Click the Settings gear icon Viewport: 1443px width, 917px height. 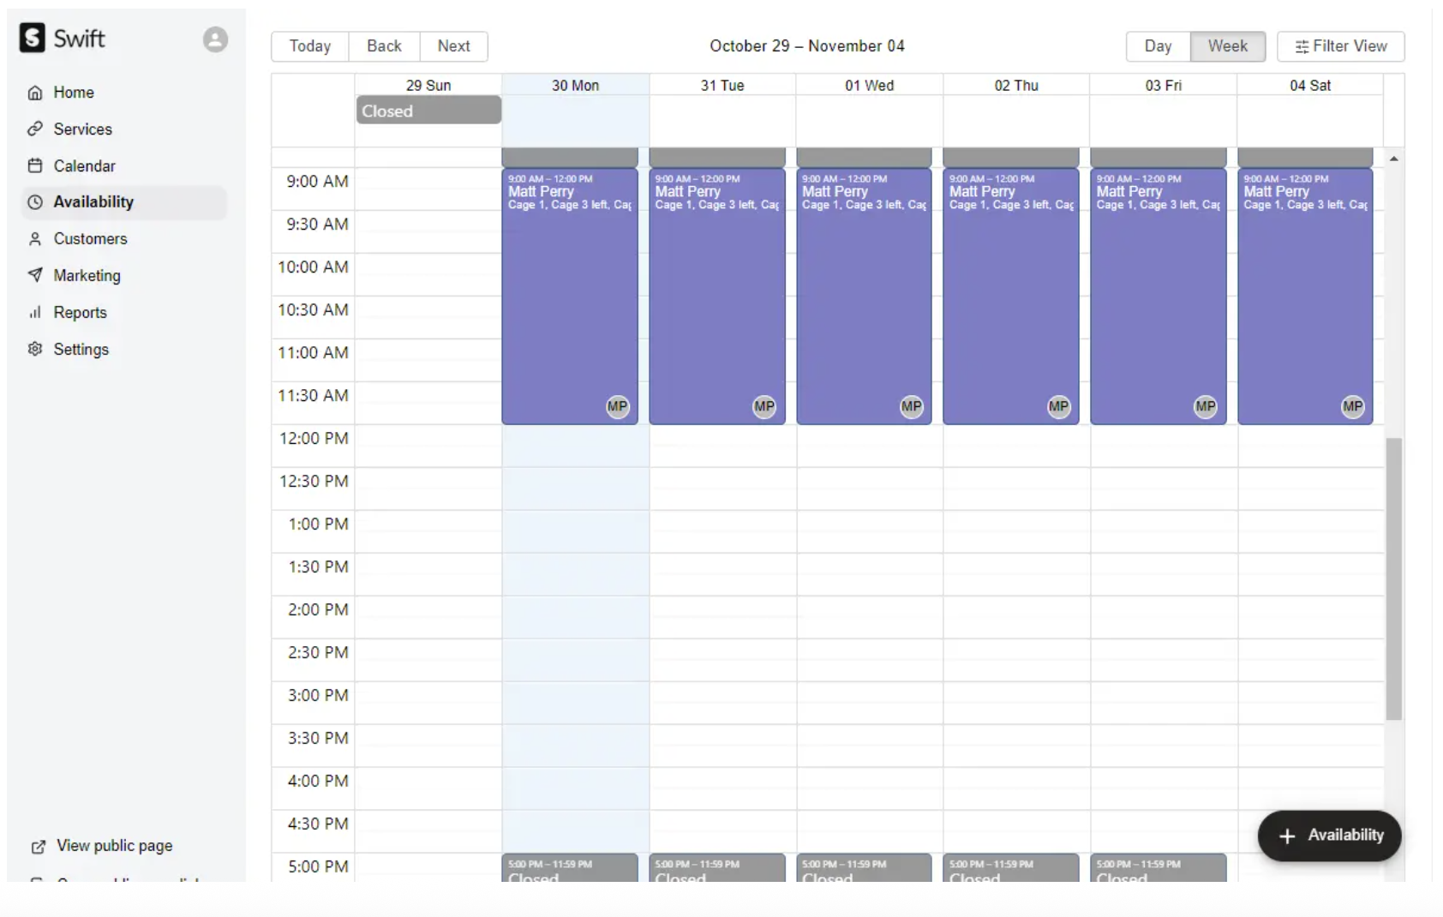tap(35, 349)
